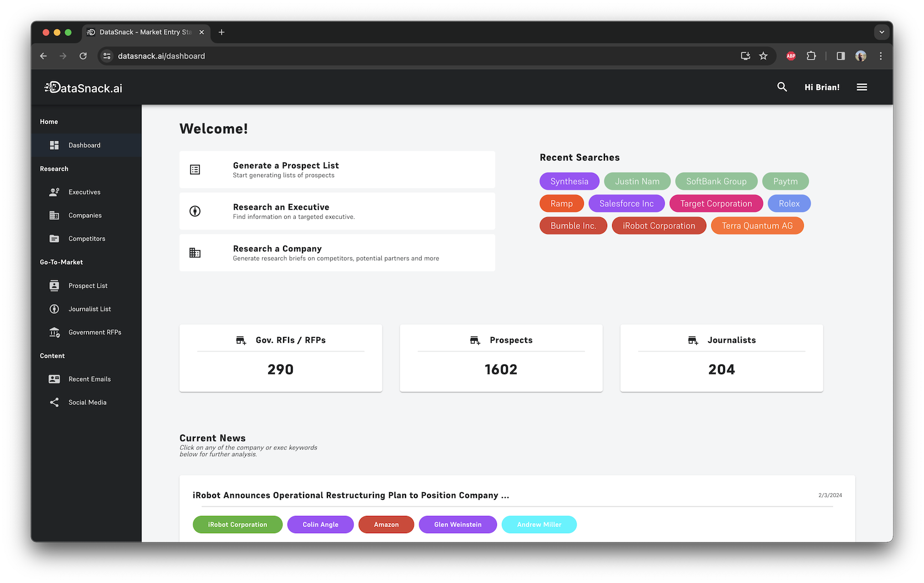Viewport: 924px width, 583px height.
Task: Open Government RFPs in the sidebar
Action: [86, 333]
